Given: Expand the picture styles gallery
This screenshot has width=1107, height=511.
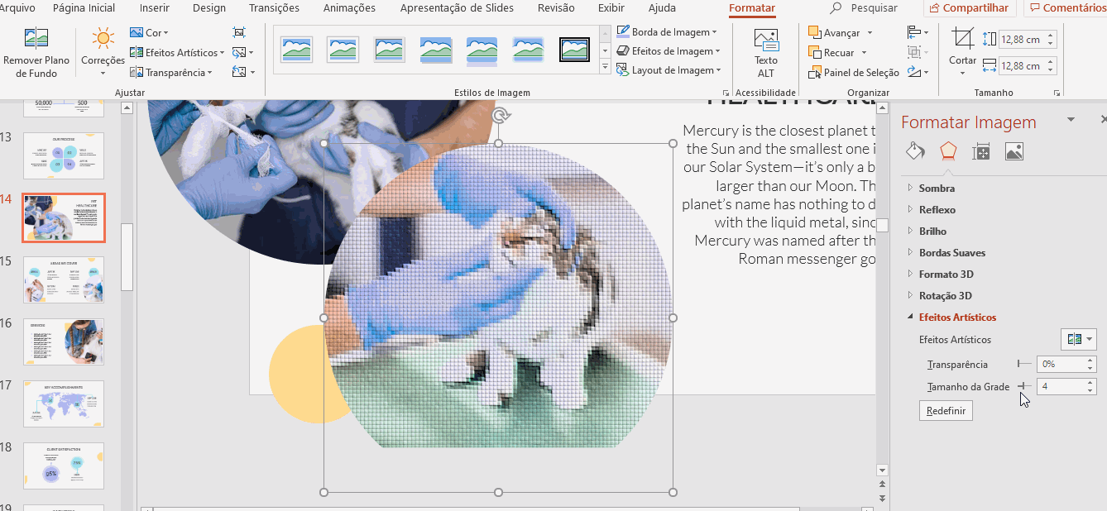Looking at the screenshot, I should 605,68.
